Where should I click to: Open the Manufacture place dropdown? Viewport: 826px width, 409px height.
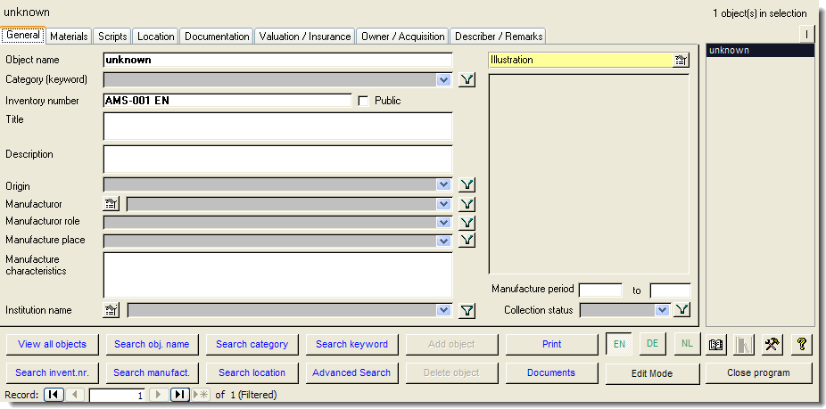coord(444,241)
